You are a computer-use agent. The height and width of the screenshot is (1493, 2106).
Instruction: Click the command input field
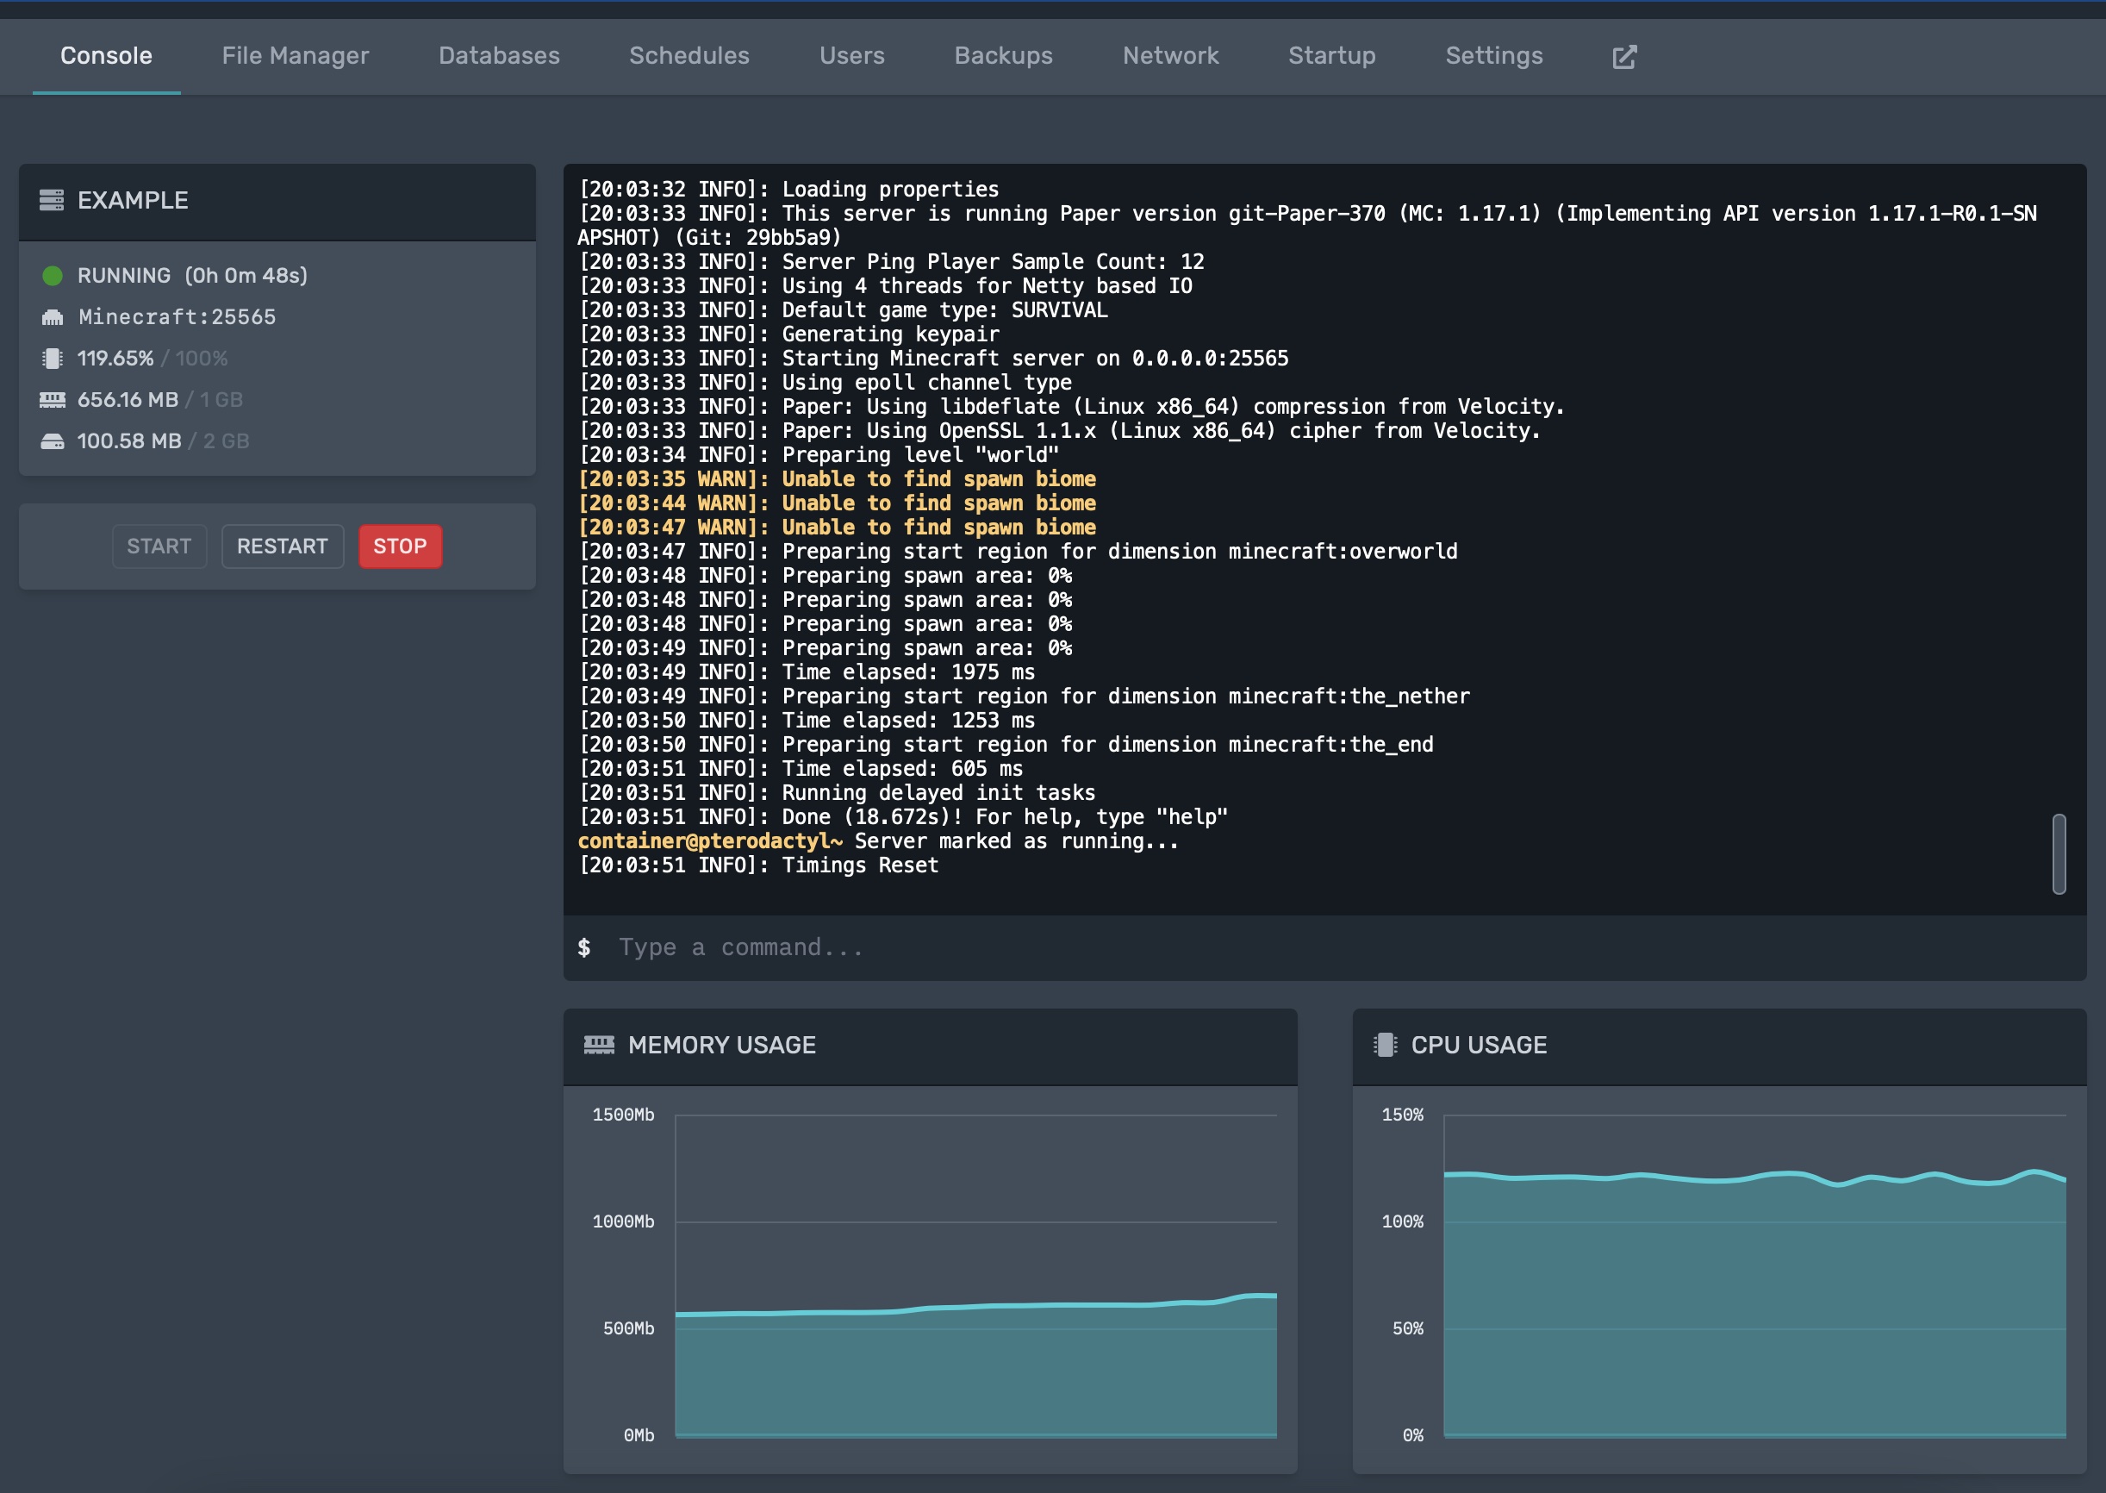(x=1324, y=946)
